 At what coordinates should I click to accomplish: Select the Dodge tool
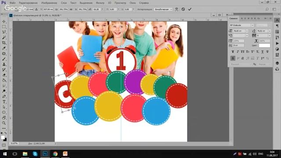click(4, 91)
